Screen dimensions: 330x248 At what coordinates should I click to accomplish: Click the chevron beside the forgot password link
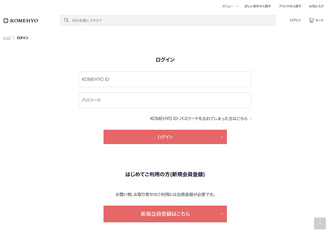click(x=250, y=119)
